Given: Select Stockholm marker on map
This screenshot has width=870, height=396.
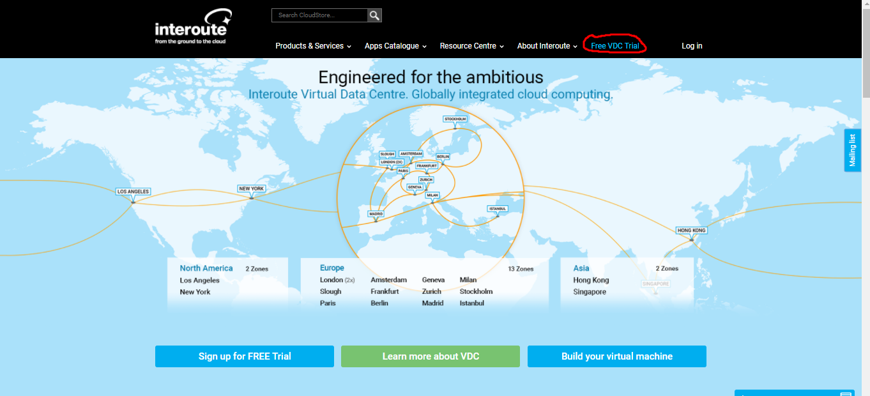Looking at the screenshot, I should point(455,119).
